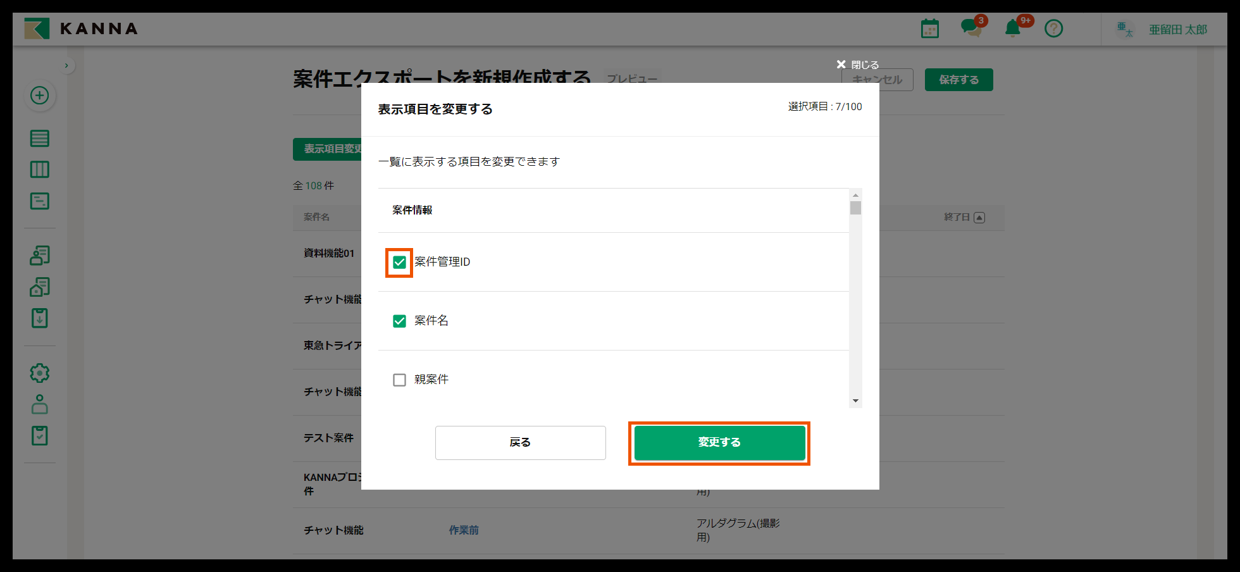
Task: Open the create new item plus icon
Action: 39,96
